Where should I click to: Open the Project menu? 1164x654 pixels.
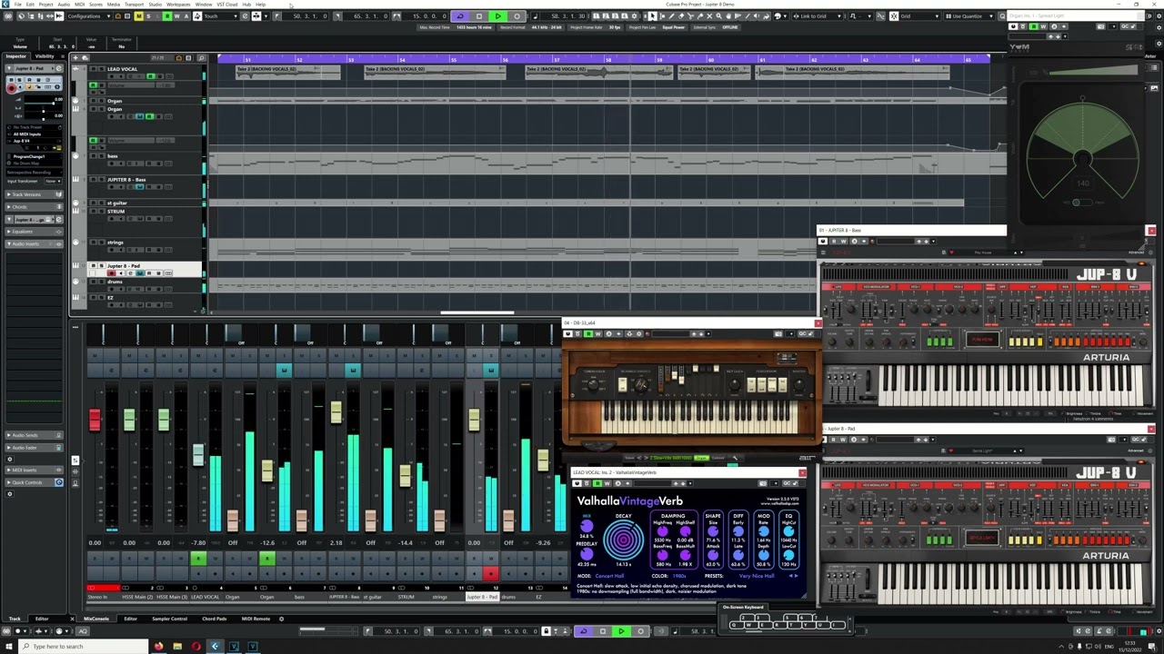click(x=45, y=5)
